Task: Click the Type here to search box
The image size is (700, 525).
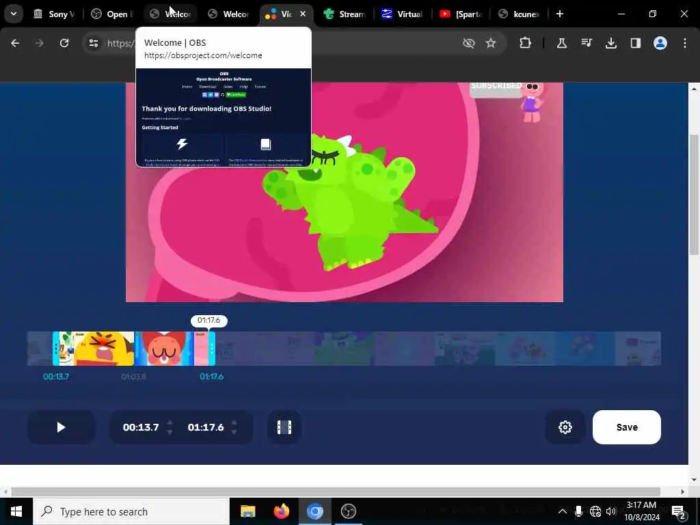Action: tap(131, 511)
